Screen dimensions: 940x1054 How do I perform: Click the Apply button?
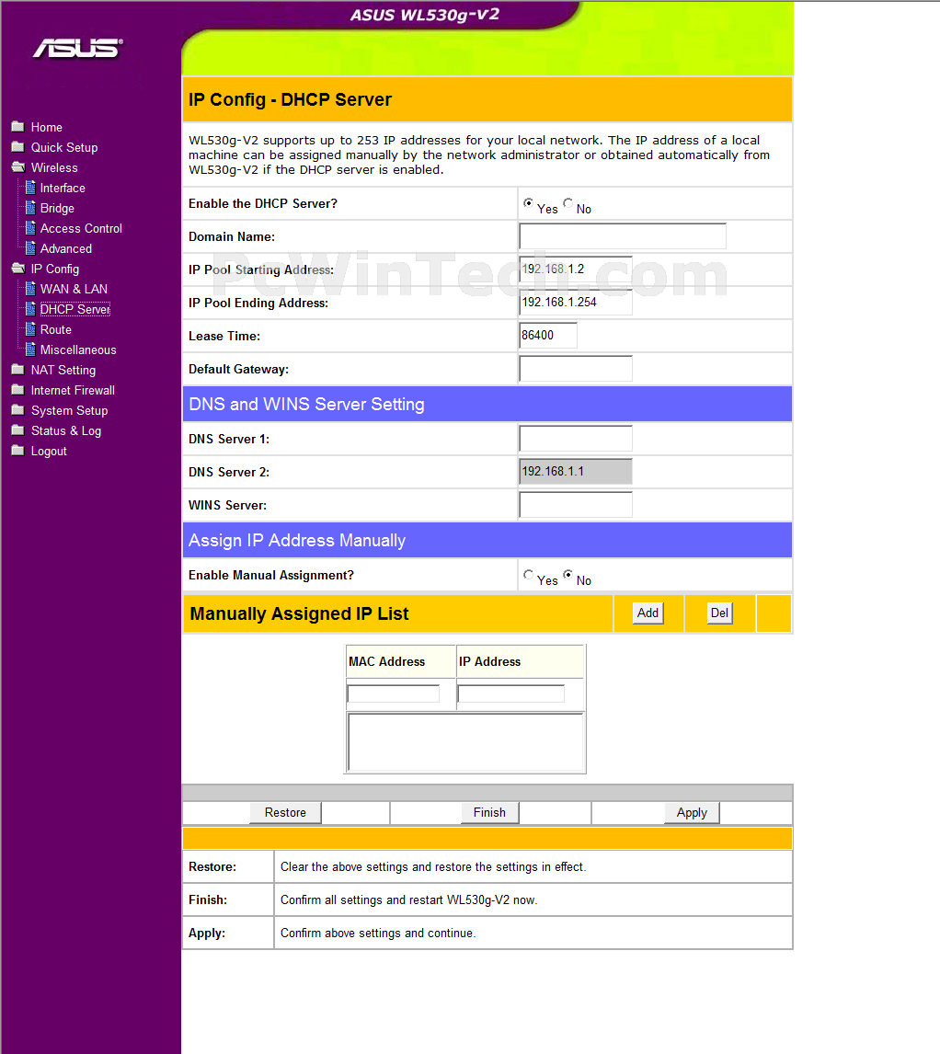pyautogui.click(x=692, y=813)
